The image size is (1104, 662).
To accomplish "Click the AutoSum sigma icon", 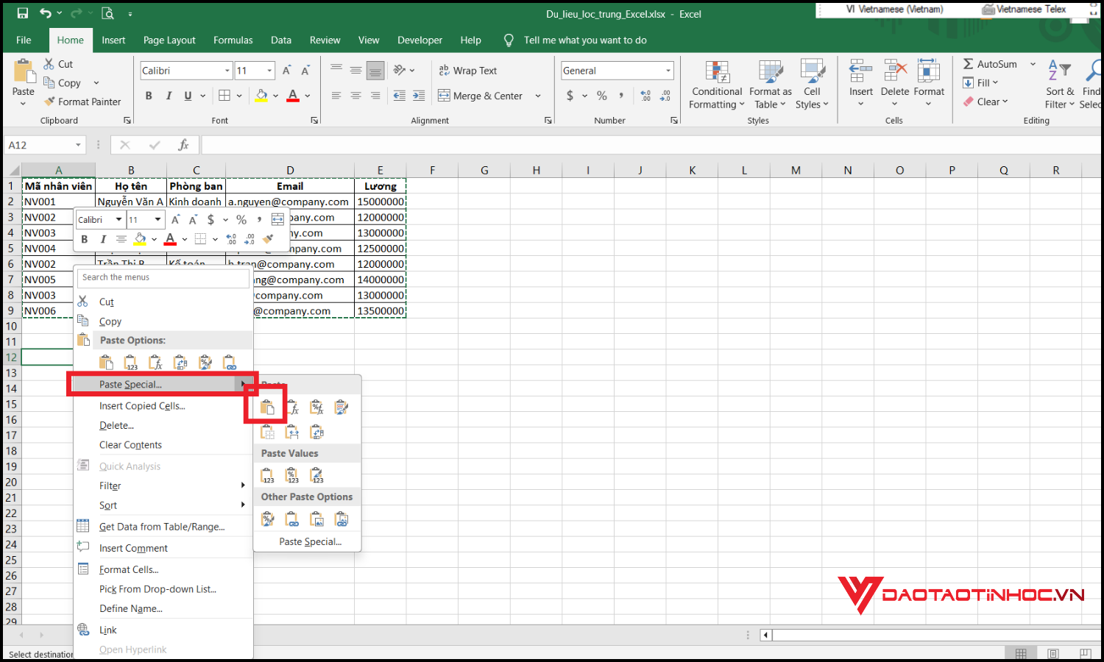I will [969, 64].
